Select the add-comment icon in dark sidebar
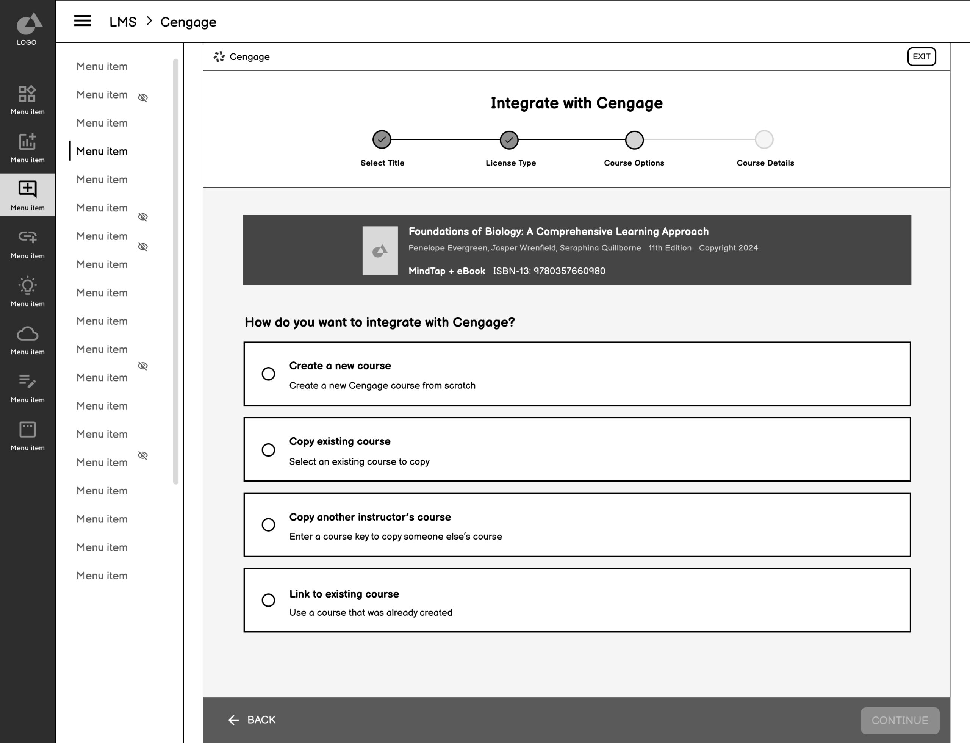Image resolution: width=970 pixels, height=743 pixels. [x=27, y=189]
